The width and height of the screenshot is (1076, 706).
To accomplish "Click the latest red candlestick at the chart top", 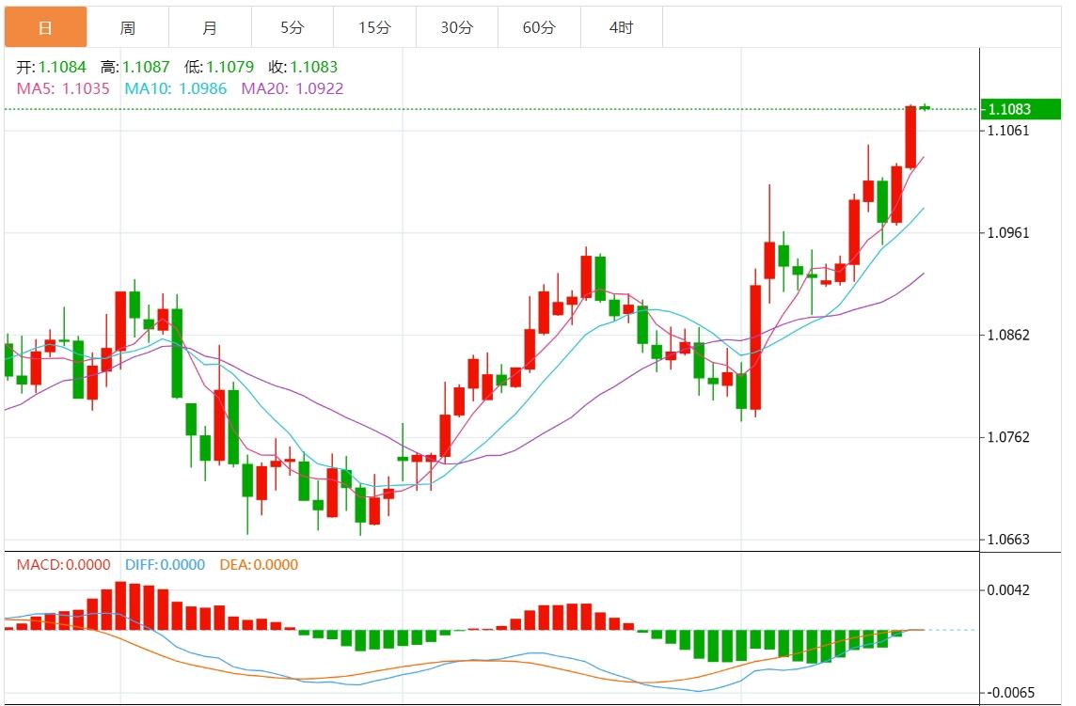I will (910, 137).
